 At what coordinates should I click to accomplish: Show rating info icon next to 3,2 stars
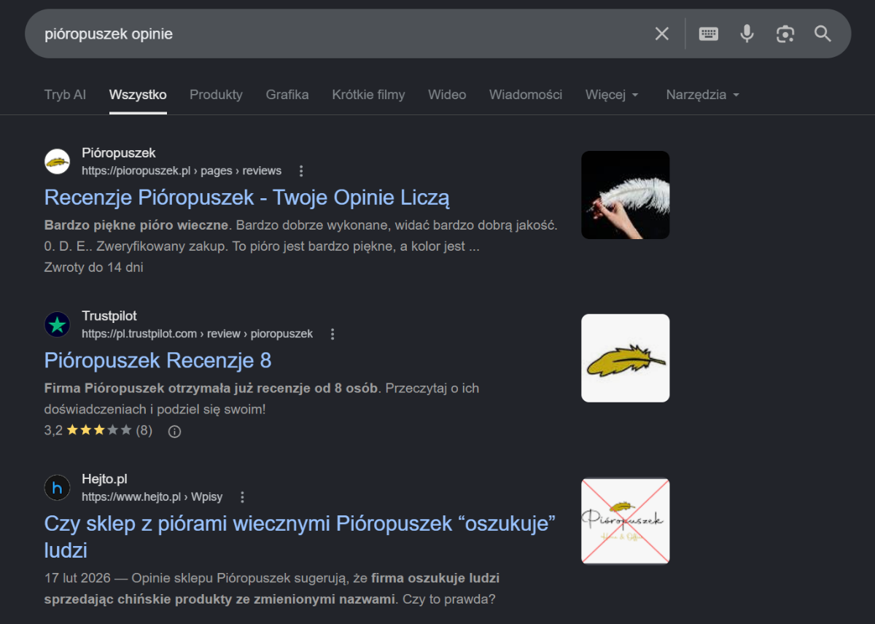(x=174, y=431)
